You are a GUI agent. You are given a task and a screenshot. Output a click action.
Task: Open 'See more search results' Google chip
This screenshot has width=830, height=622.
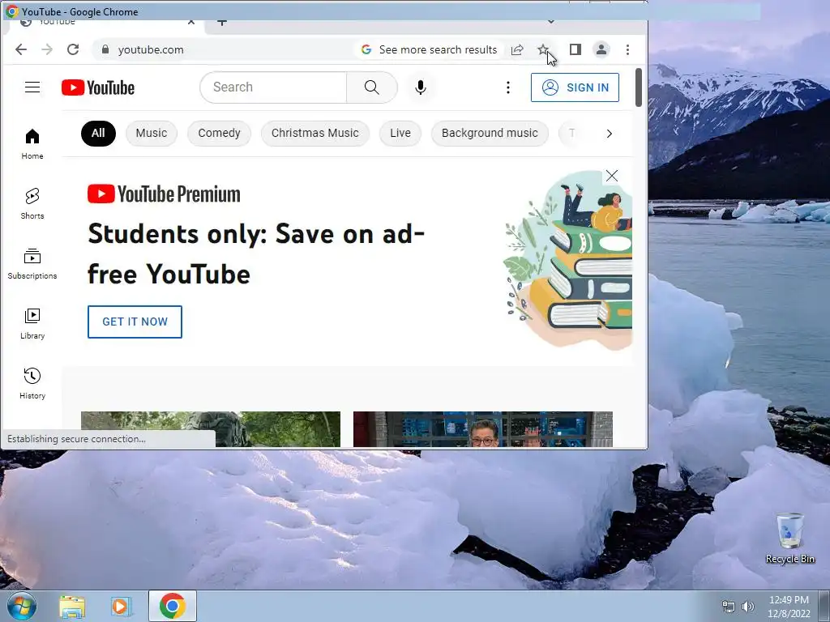(x=430, y=49)
